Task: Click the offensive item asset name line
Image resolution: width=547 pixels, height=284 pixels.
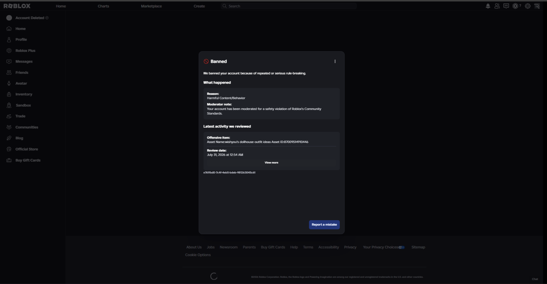Action: point(257,142)
